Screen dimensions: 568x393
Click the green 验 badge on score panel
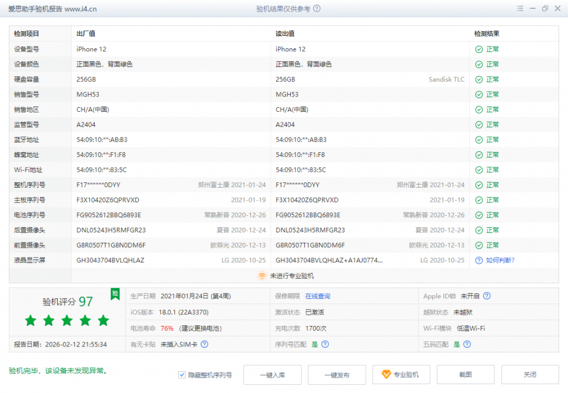tap(115, 294)
